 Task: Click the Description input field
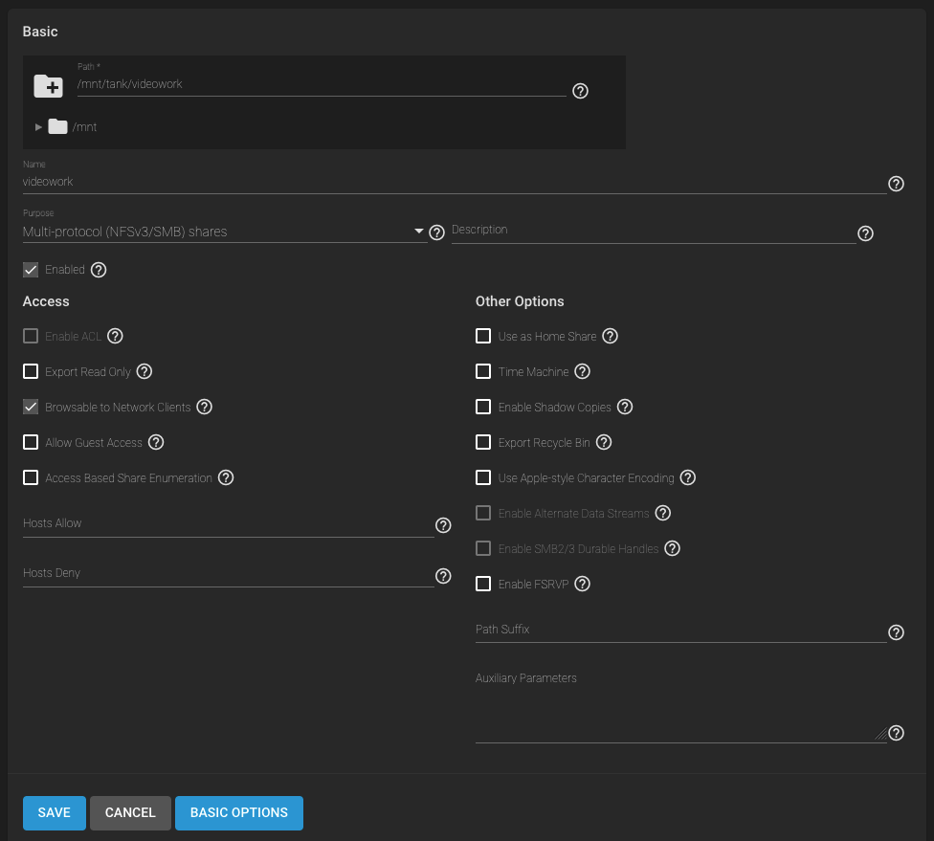coord(654,232)
